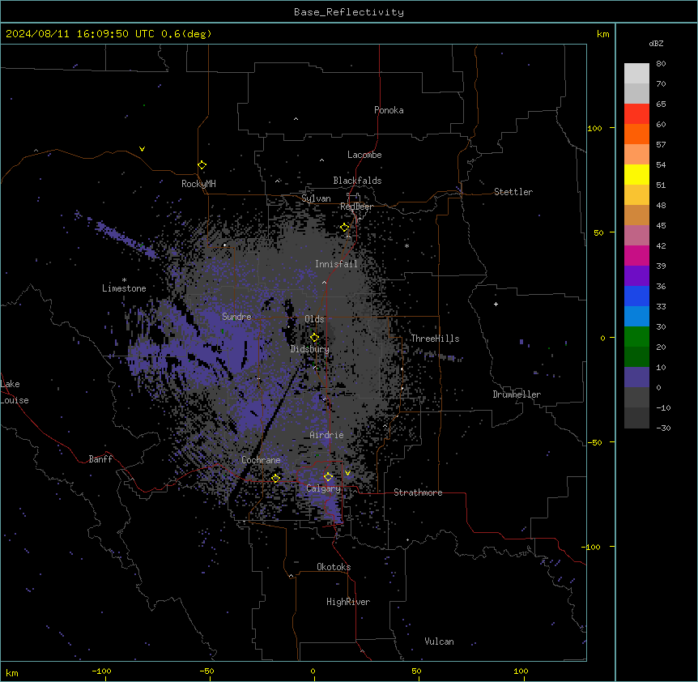Select the yellow 51-54 dBZ legend swatch
Screen dimensions: 698x682
[636, 174]
